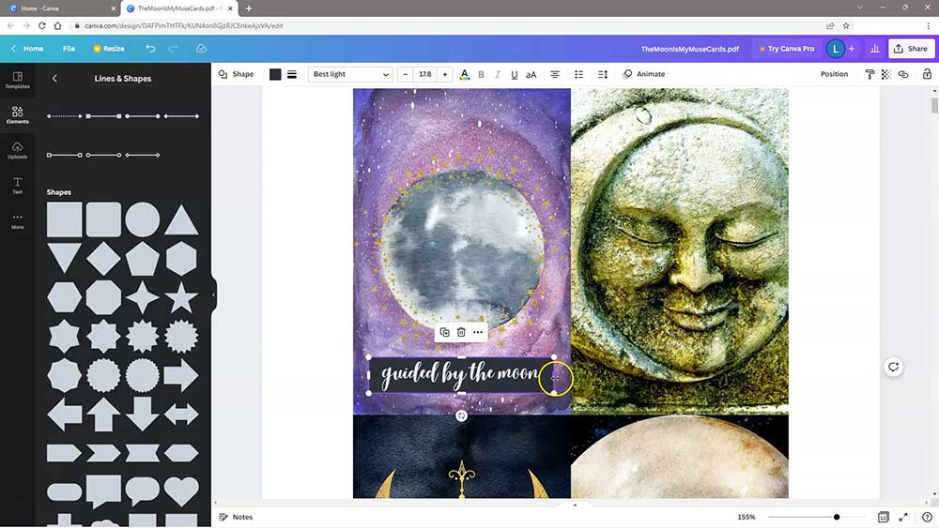Delete the selected shape
Screen dimensions: 939x528
tap(461, 333)
